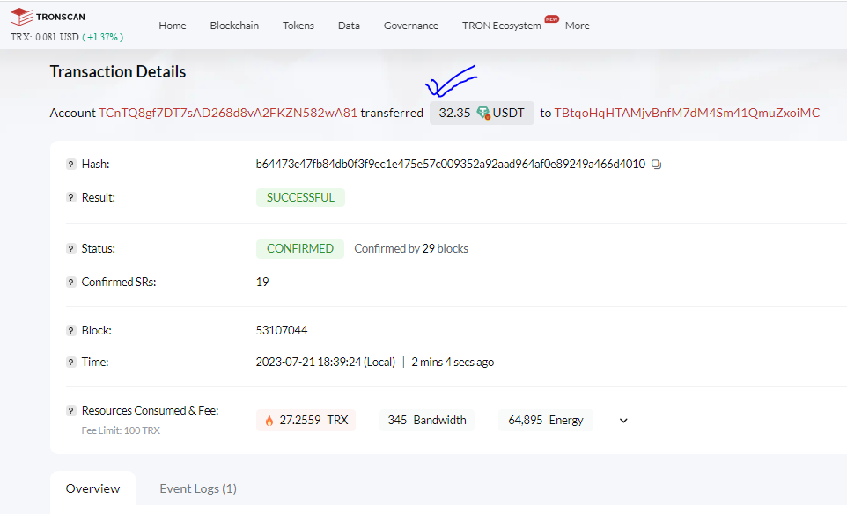
Task: Open recipient address TBtqoHqHTAMjvBnfM7dM4Sm41QmuZxoiMC
Action: pyautogui.click(x=687, y=113)
